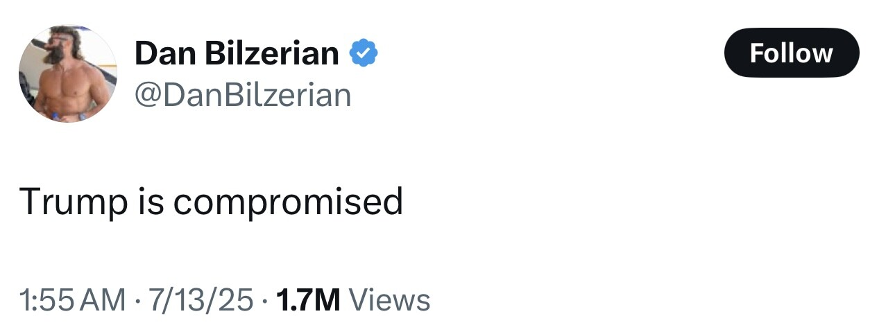This screenshot has height=332, width=895.
Task: Click the 1:55 AM timestamp
Action: [73, 301]
